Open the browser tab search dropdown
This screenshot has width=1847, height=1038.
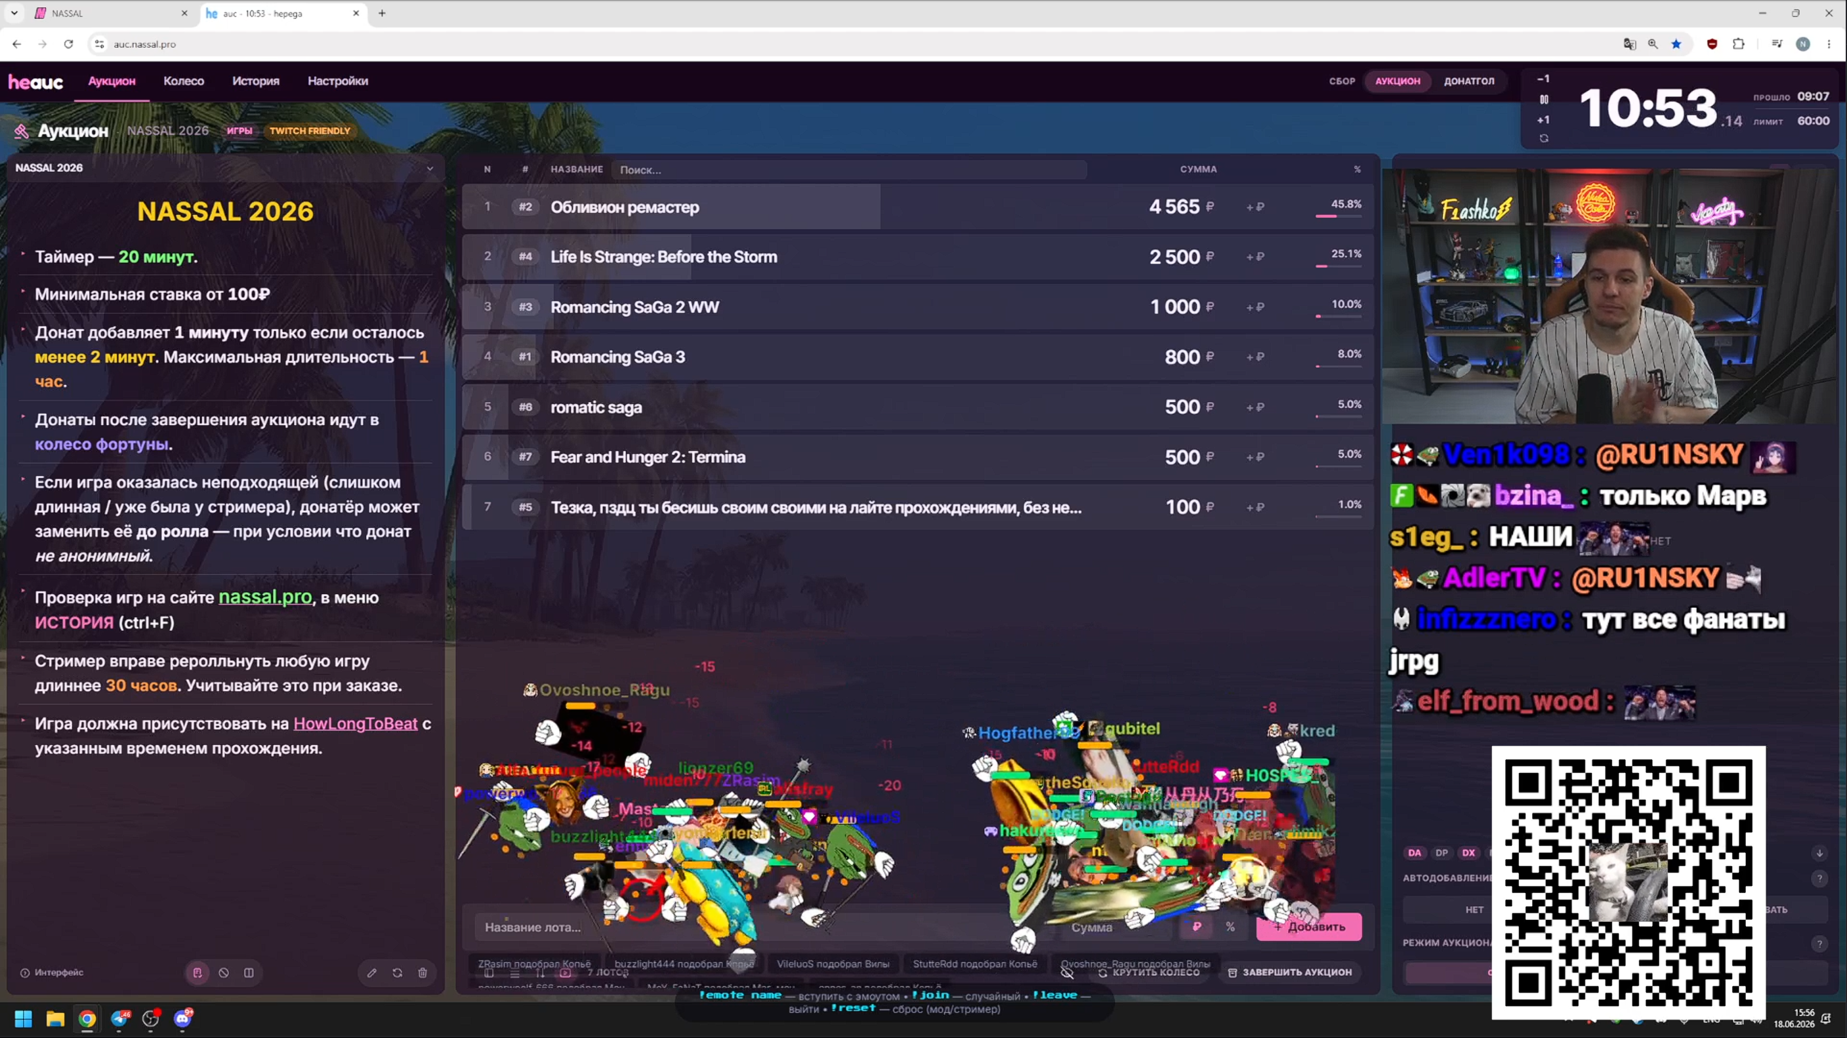pos(14,13)
